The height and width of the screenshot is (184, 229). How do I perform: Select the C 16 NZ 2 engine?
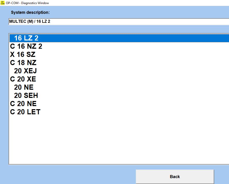coord(119,46)
